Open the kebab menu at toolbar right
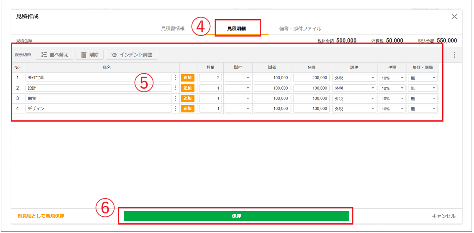474x233 pixels. (x=454, y=54)
